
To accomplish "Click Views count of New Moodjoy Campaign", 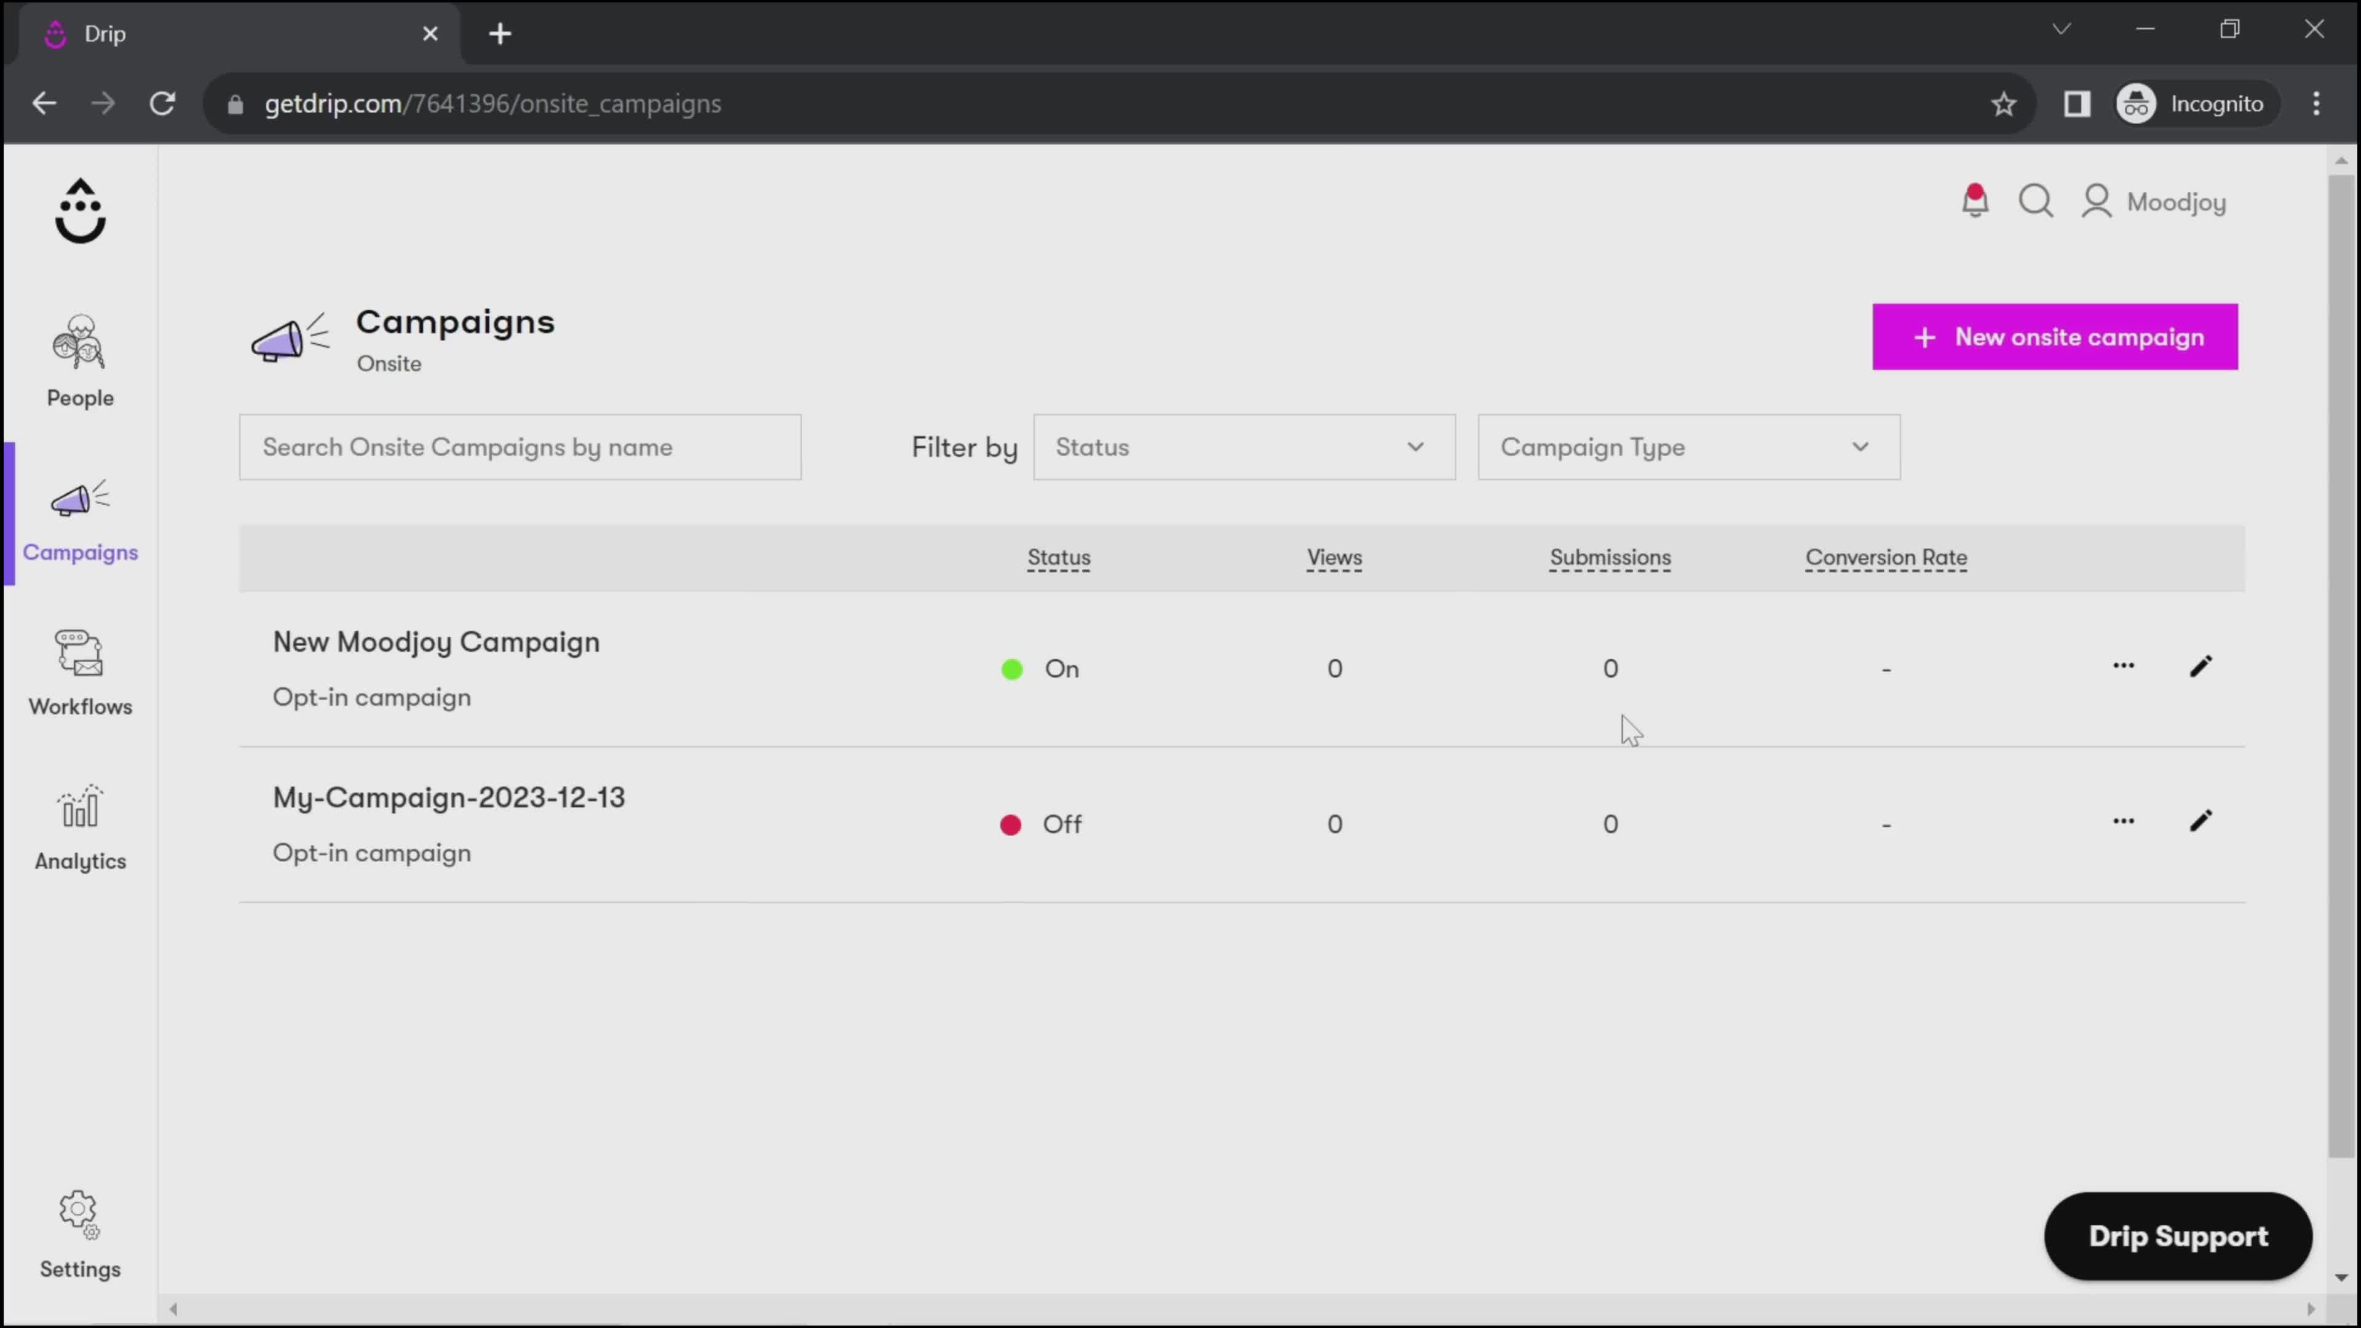I will point(1334,669).
